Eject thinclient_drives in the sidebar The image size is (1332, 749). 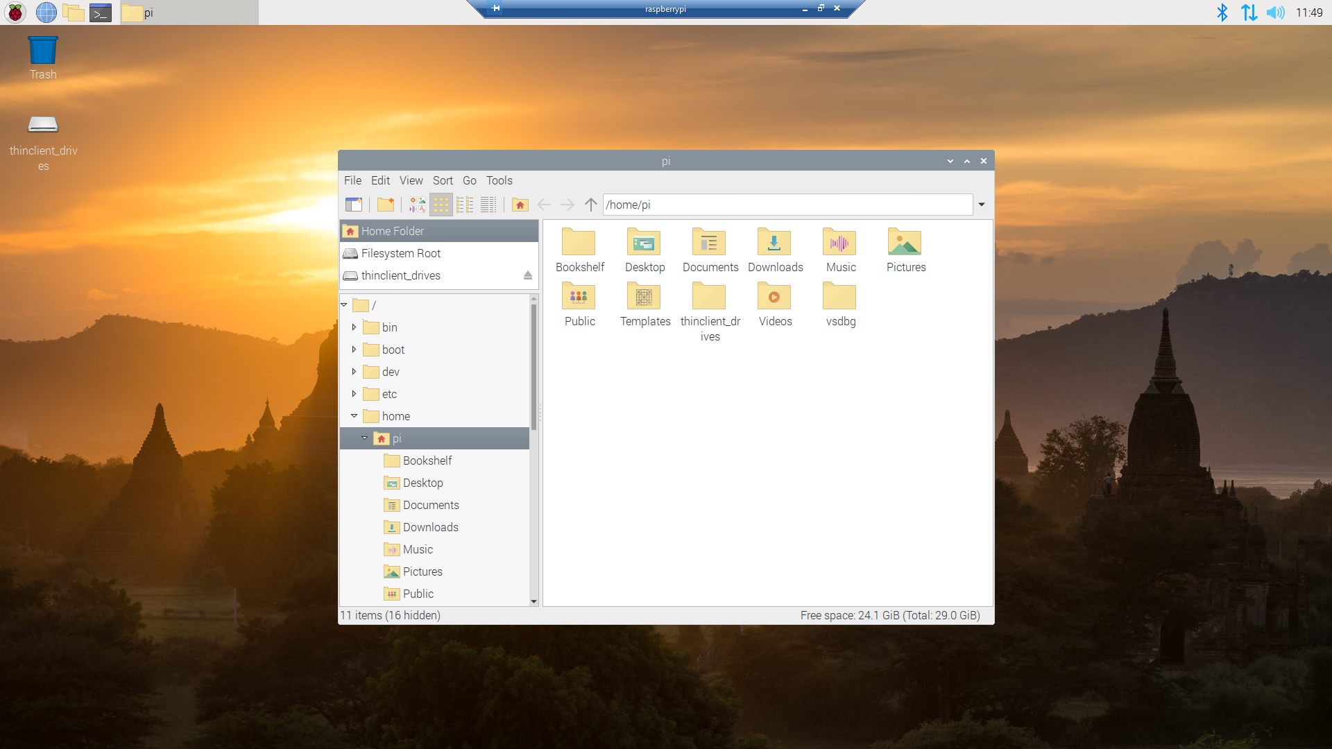[527, 275]
